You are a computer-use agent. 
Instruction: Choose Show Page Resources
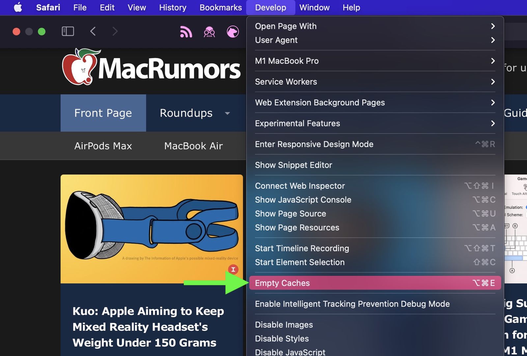pyautogui.click(x=375, y=227)
